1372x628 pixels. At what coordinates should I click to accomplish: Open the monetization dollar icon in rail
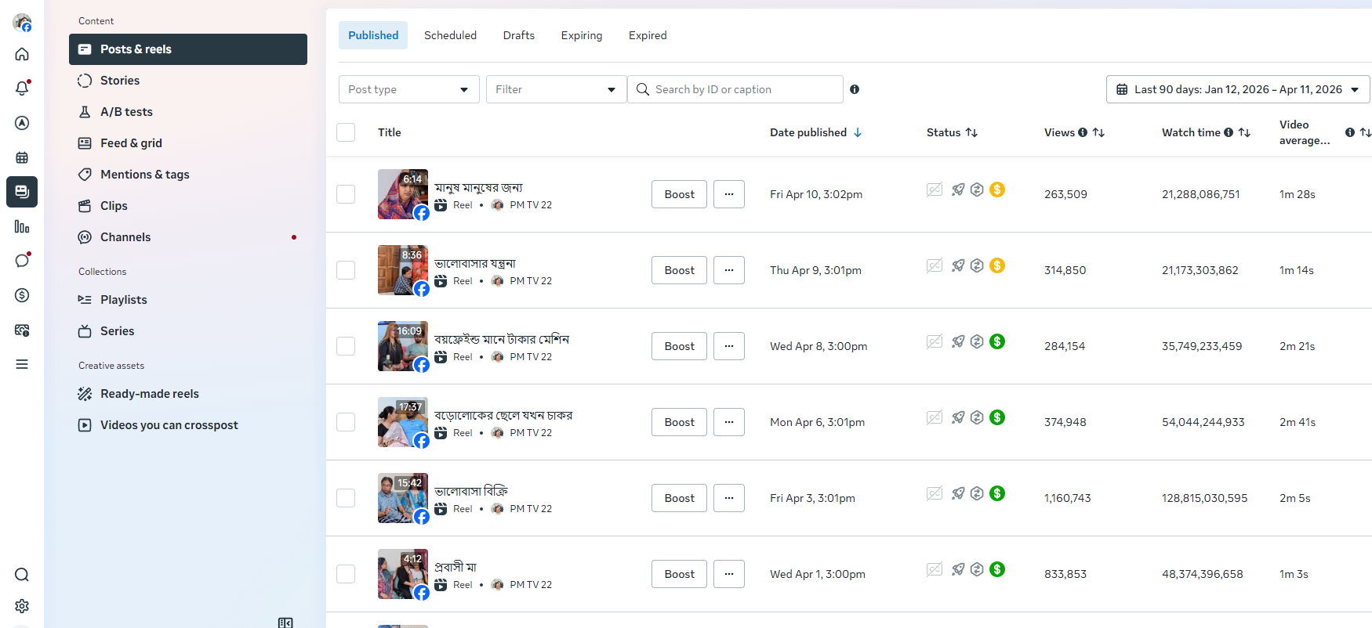click(x=22, y=295)
